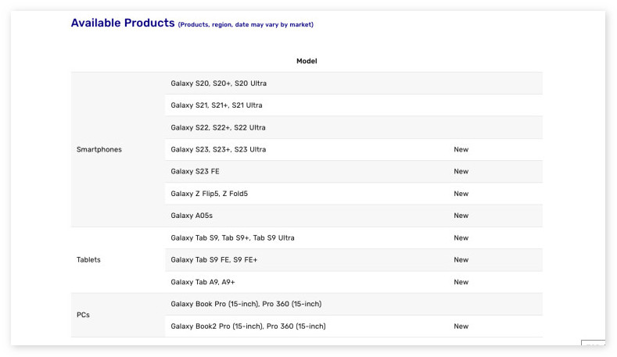
Task: Select the Galaxy Z Flip5, Z Fold5 entry
Action: pos(210,194)
